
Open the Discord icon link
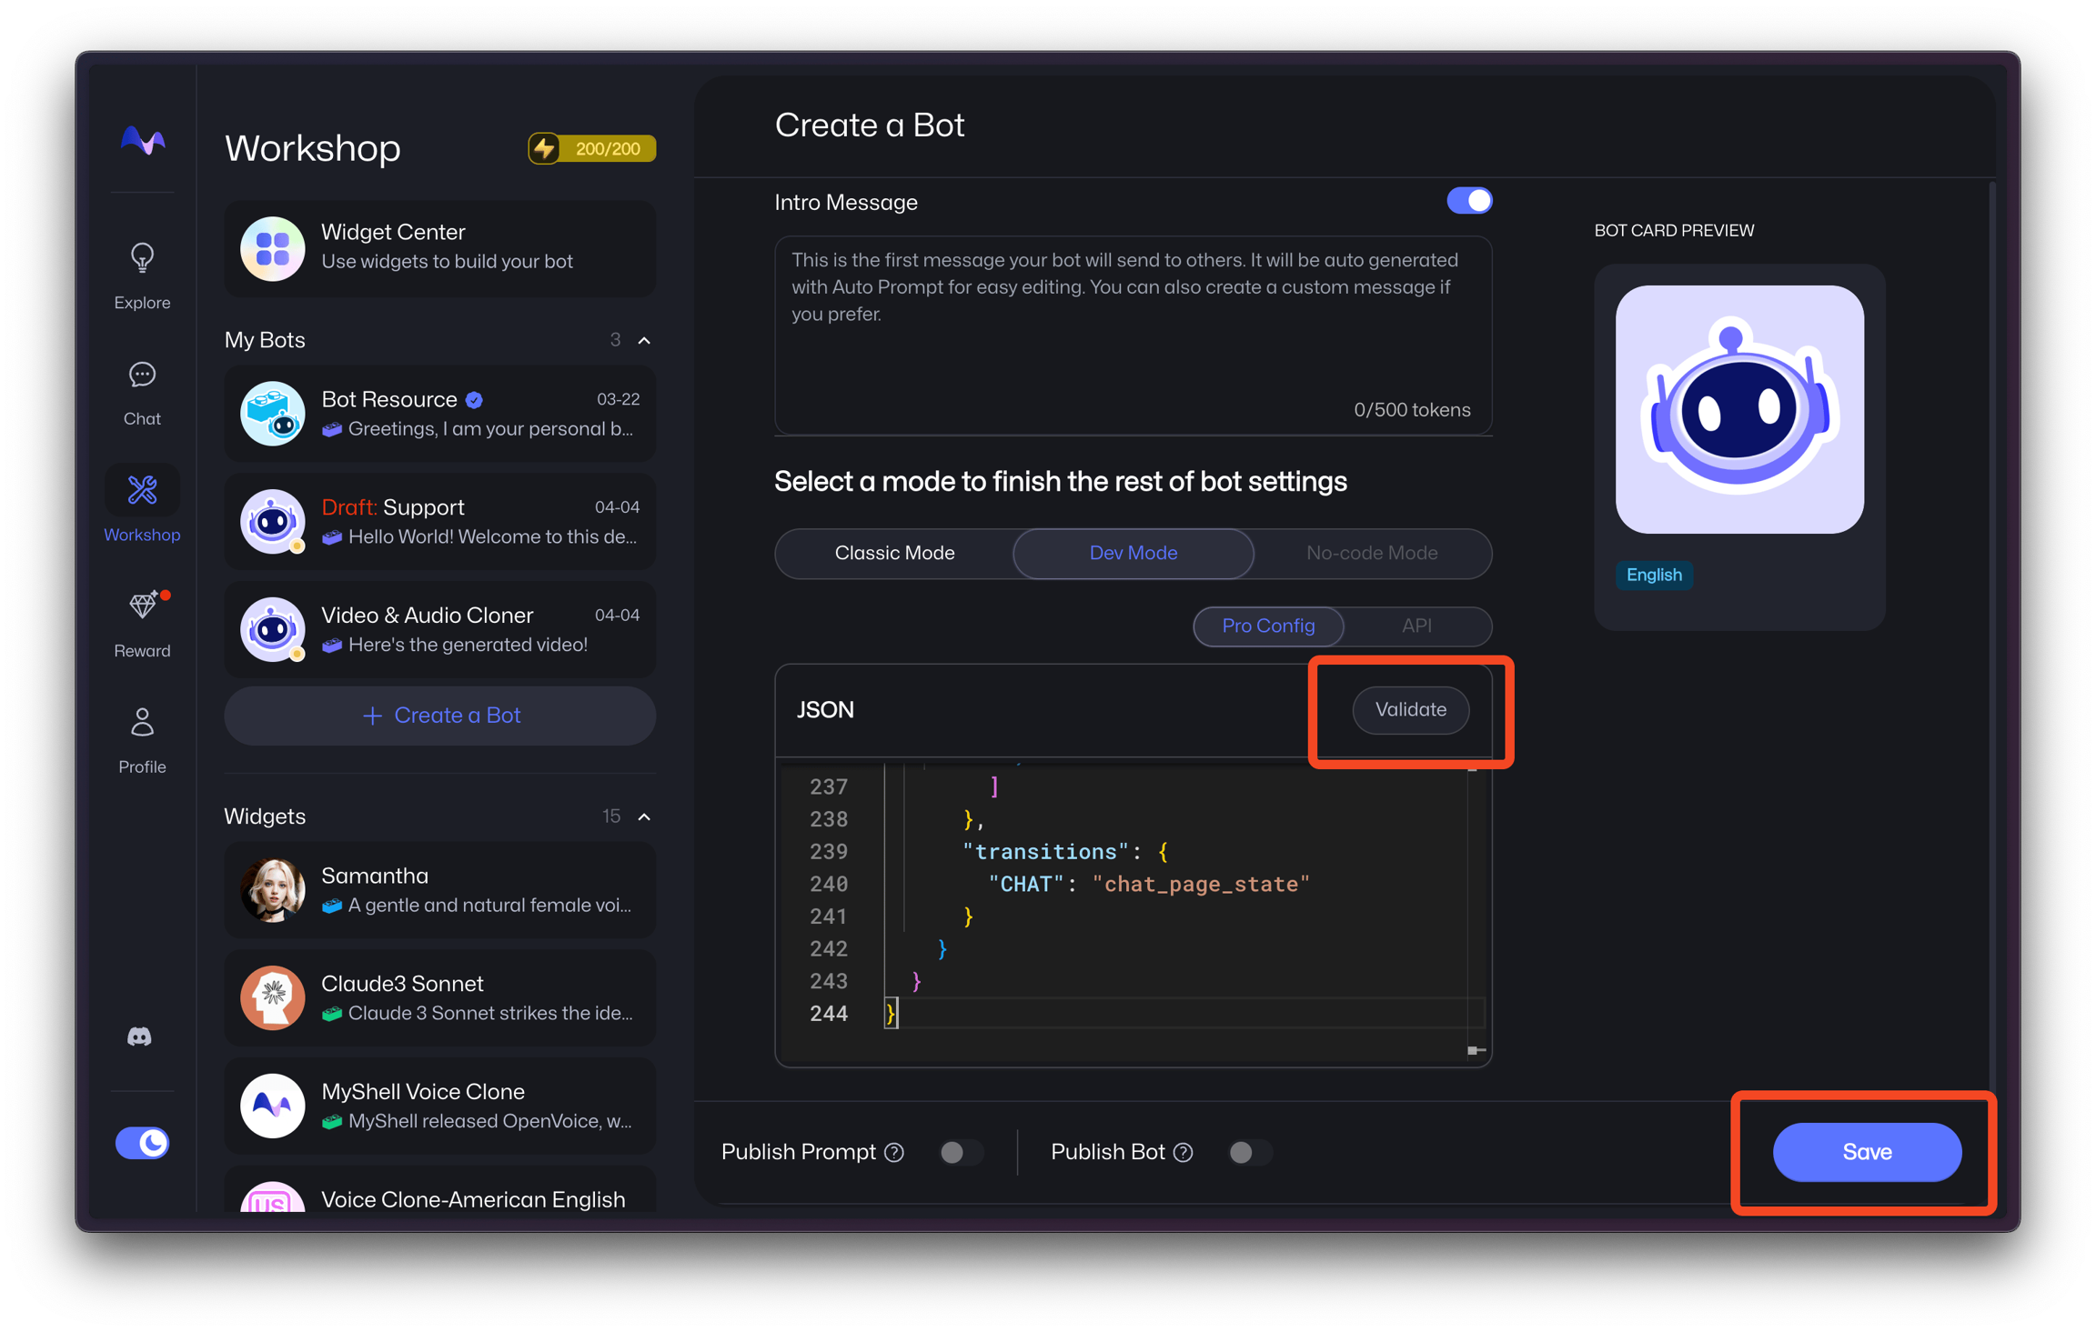139,1037
